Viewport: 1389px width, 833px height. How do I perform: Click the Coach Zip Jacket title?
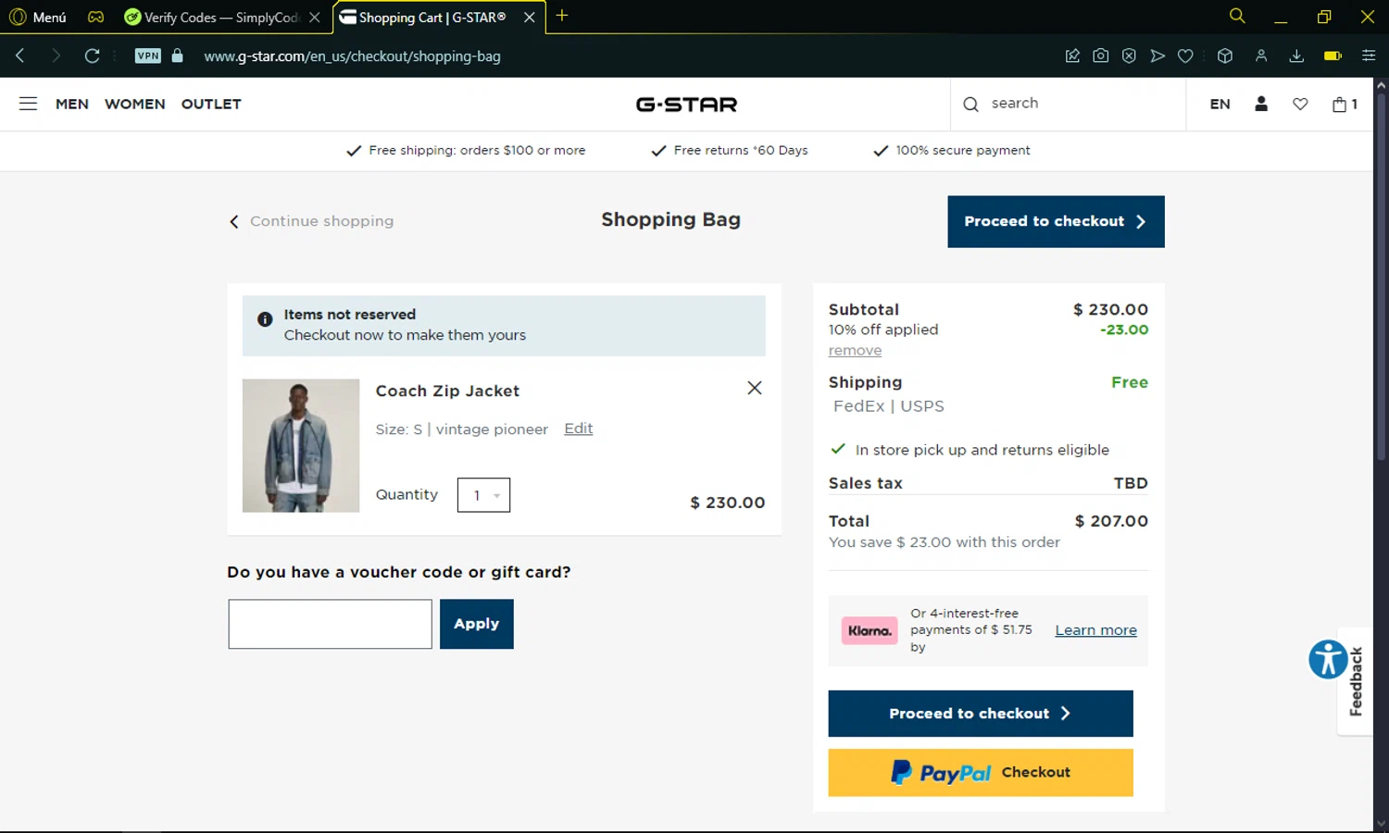point(447,391)
